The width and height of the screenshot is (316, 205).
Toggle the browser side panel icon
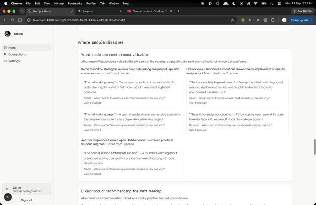(x=20, y=20)
